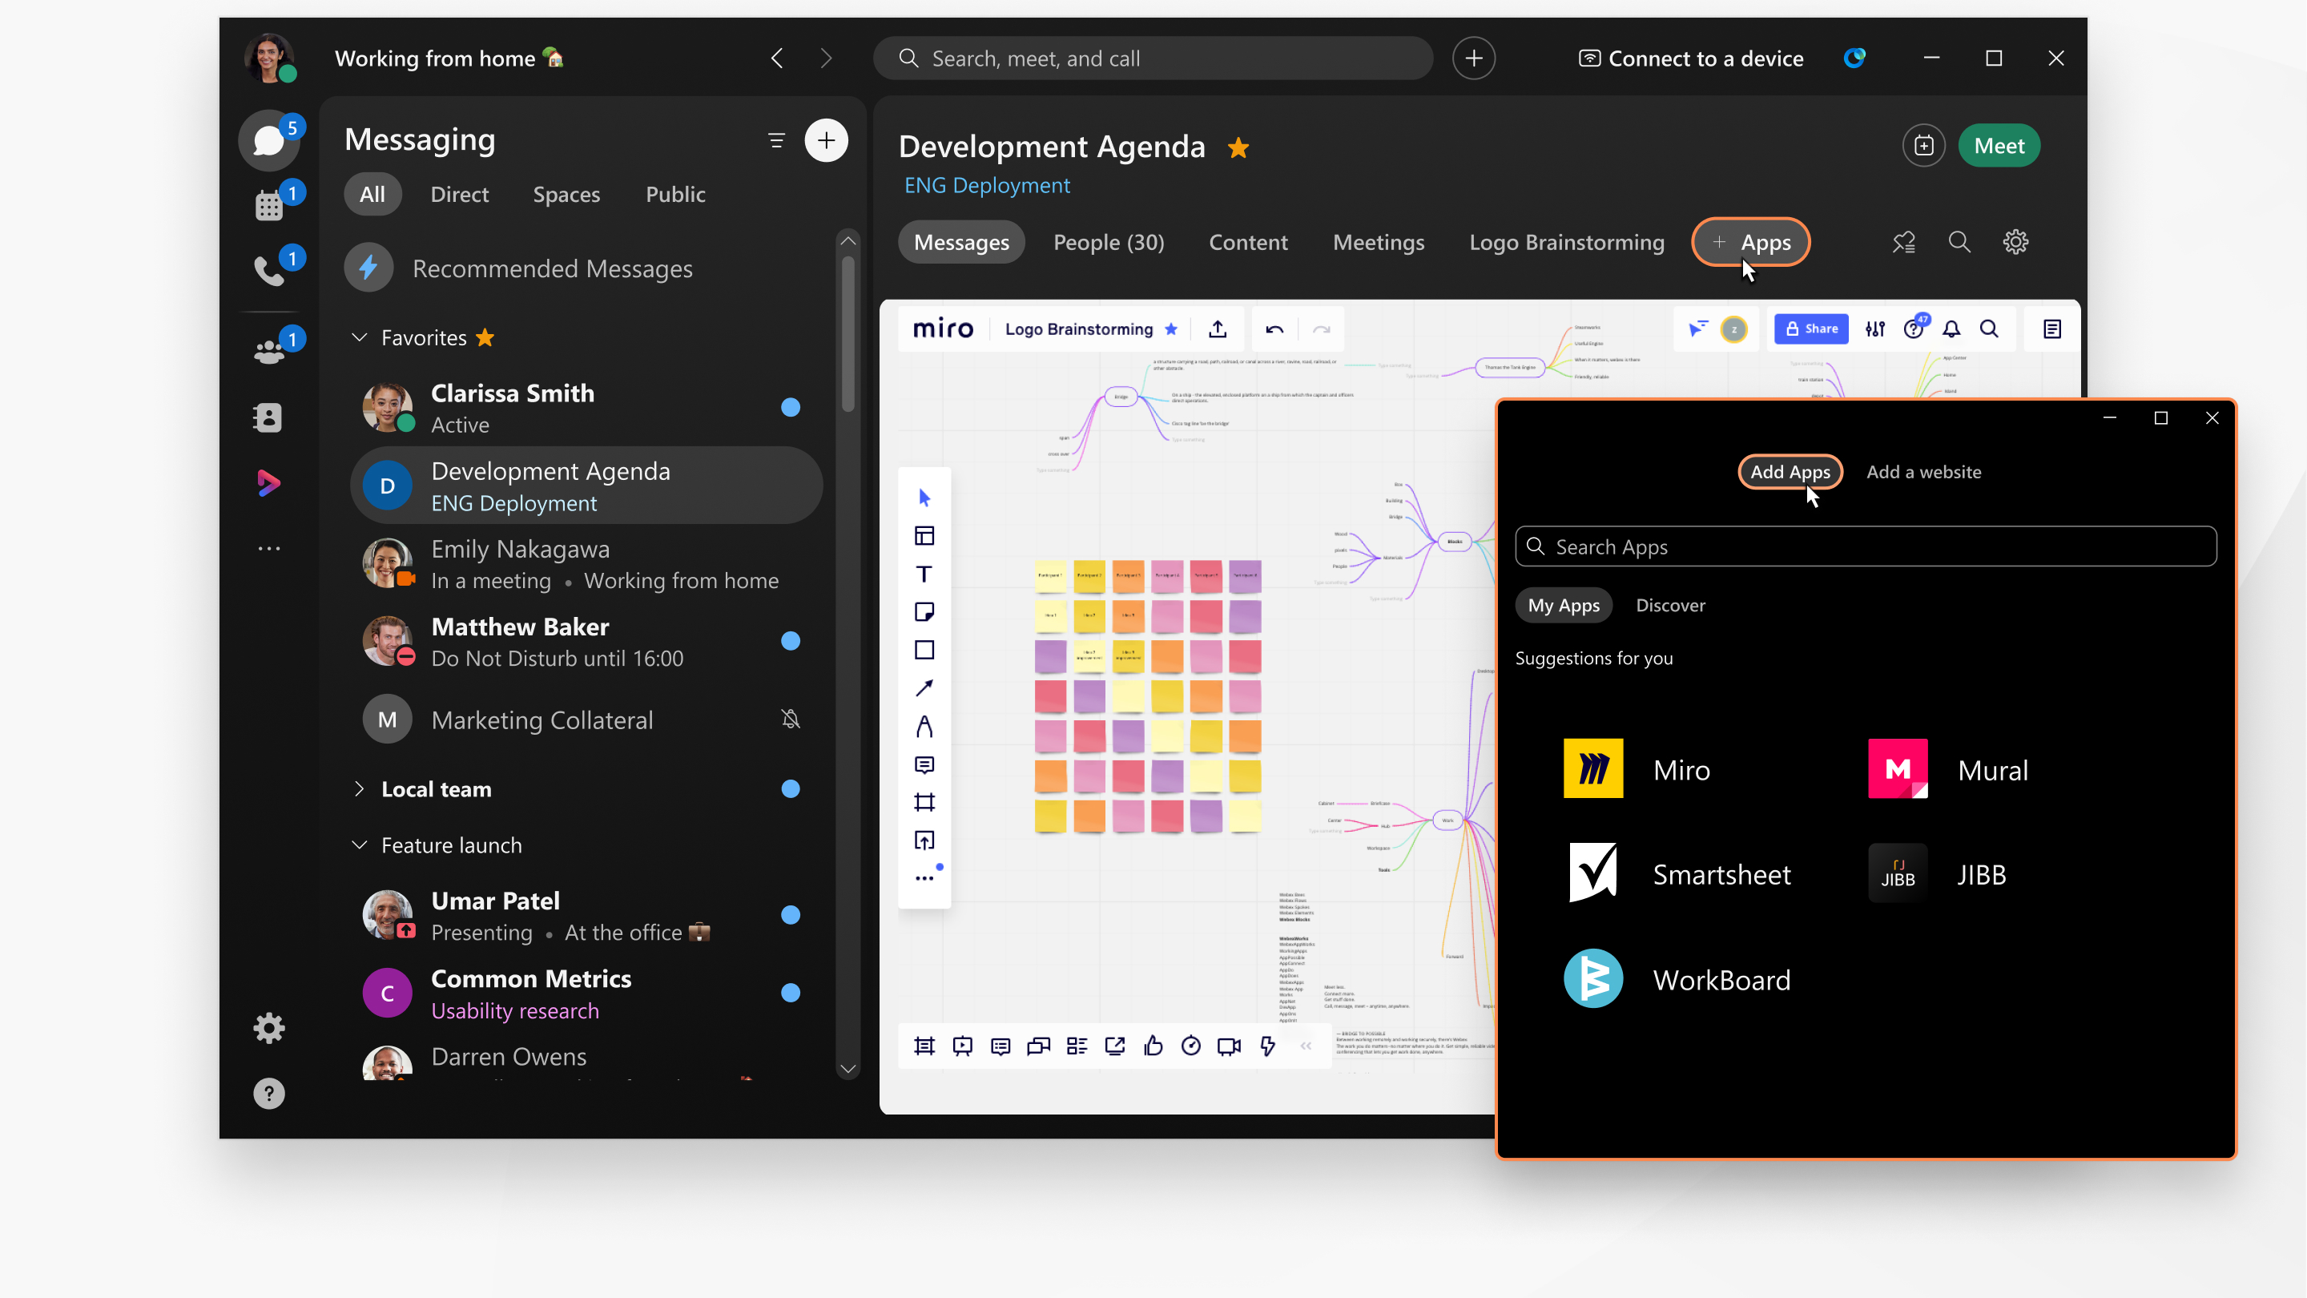Select the text tool in Miro sidebar
The height and width of the screenshot is (1298, 2307).
[x=927, y=574]
